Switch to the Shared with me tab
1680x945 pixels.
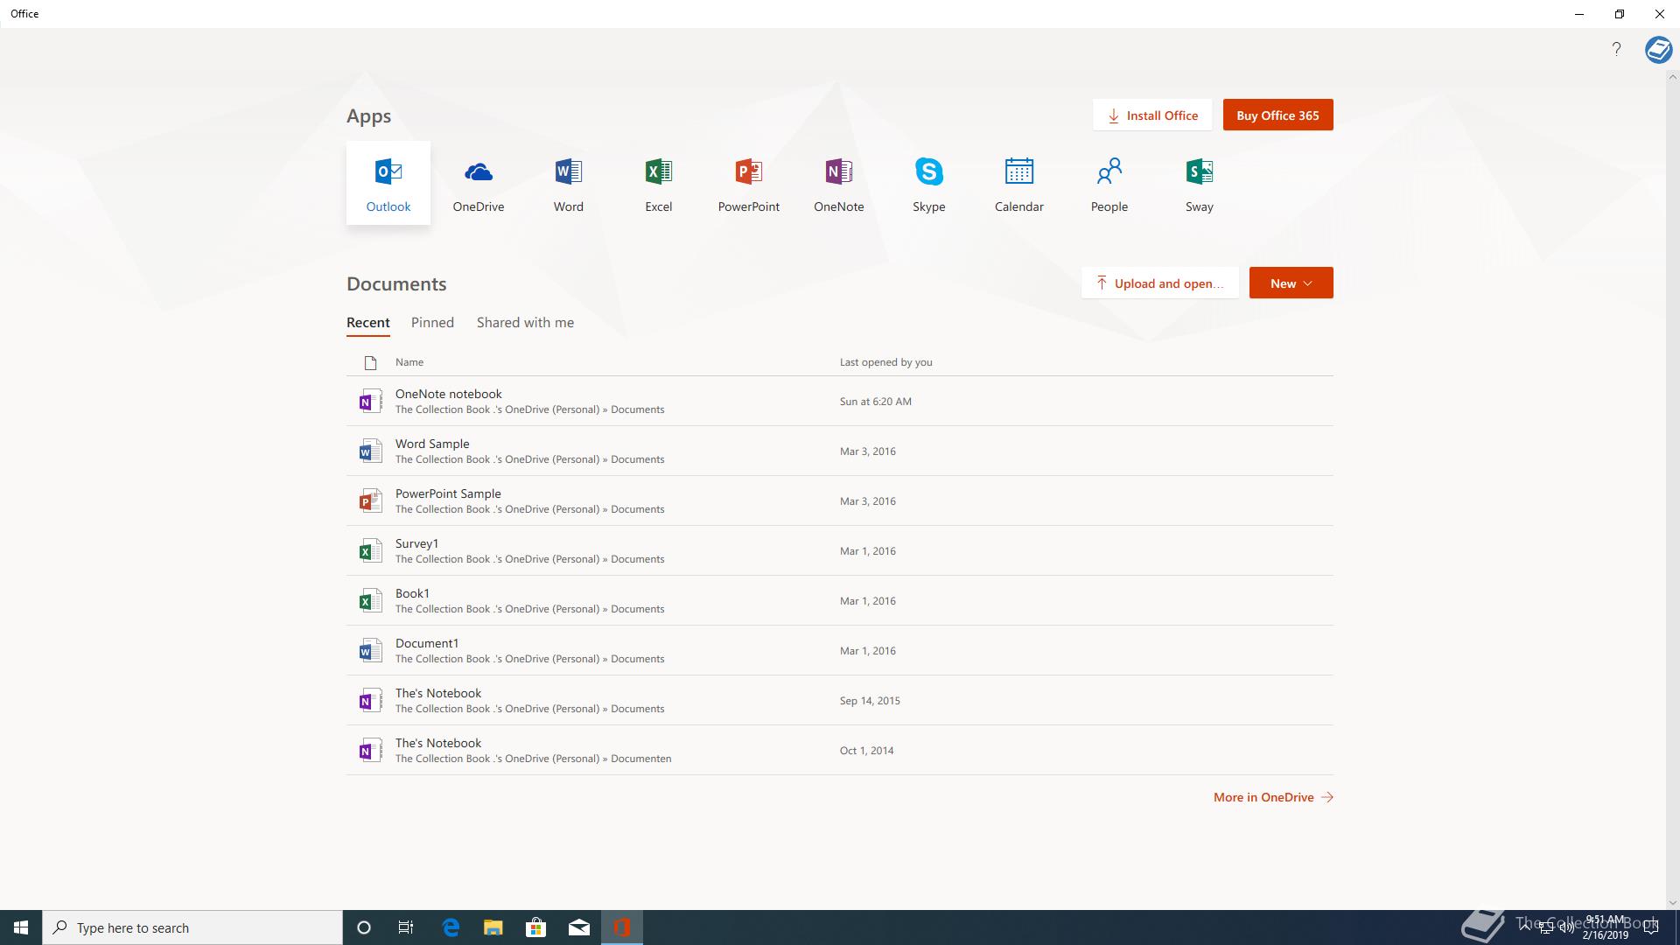(x=525, y=323)
